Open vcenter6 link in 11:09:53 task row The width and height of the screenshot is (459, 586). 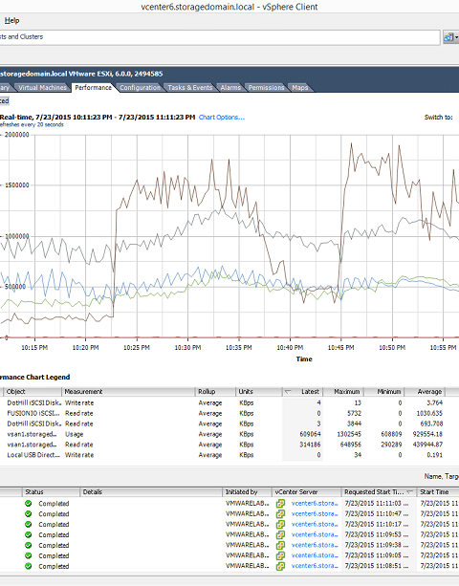(315, 534)
